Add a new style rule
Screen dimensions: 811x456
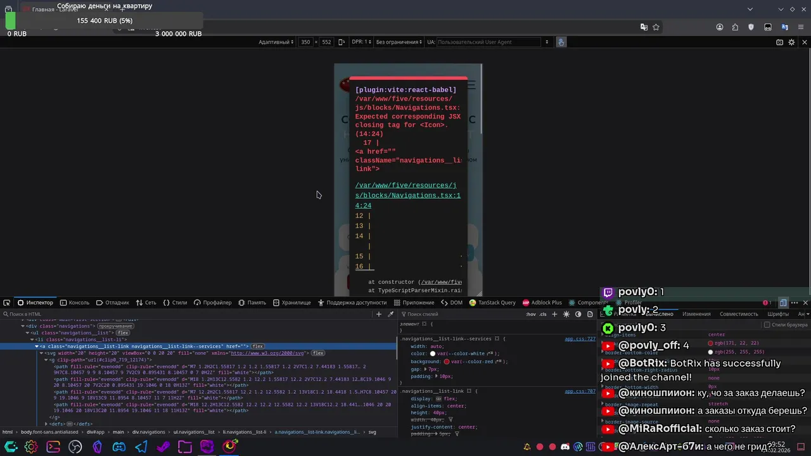click(x=554, y=314)
